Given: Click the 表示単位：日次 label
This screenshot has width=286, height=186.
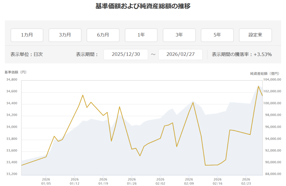Looking at the screenshot, I should click(x=27, y=54).
